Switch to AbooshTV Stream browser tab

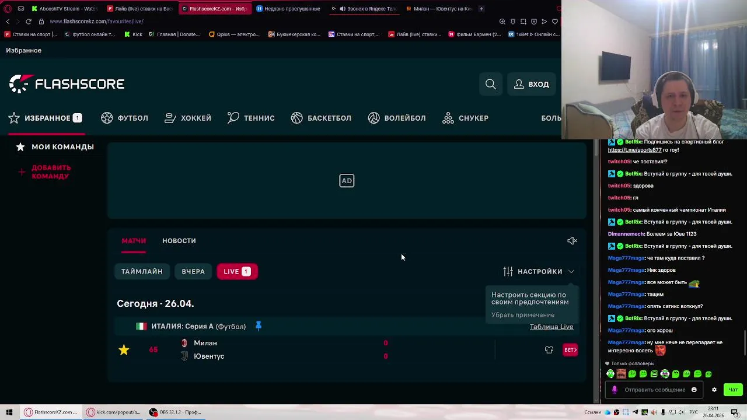(65, 9)
